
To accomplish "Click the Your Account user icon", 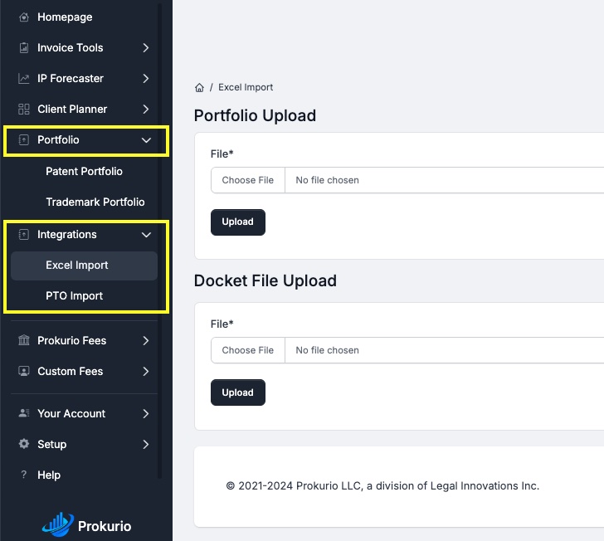I will pyautogui.click(x=24, y=413).
